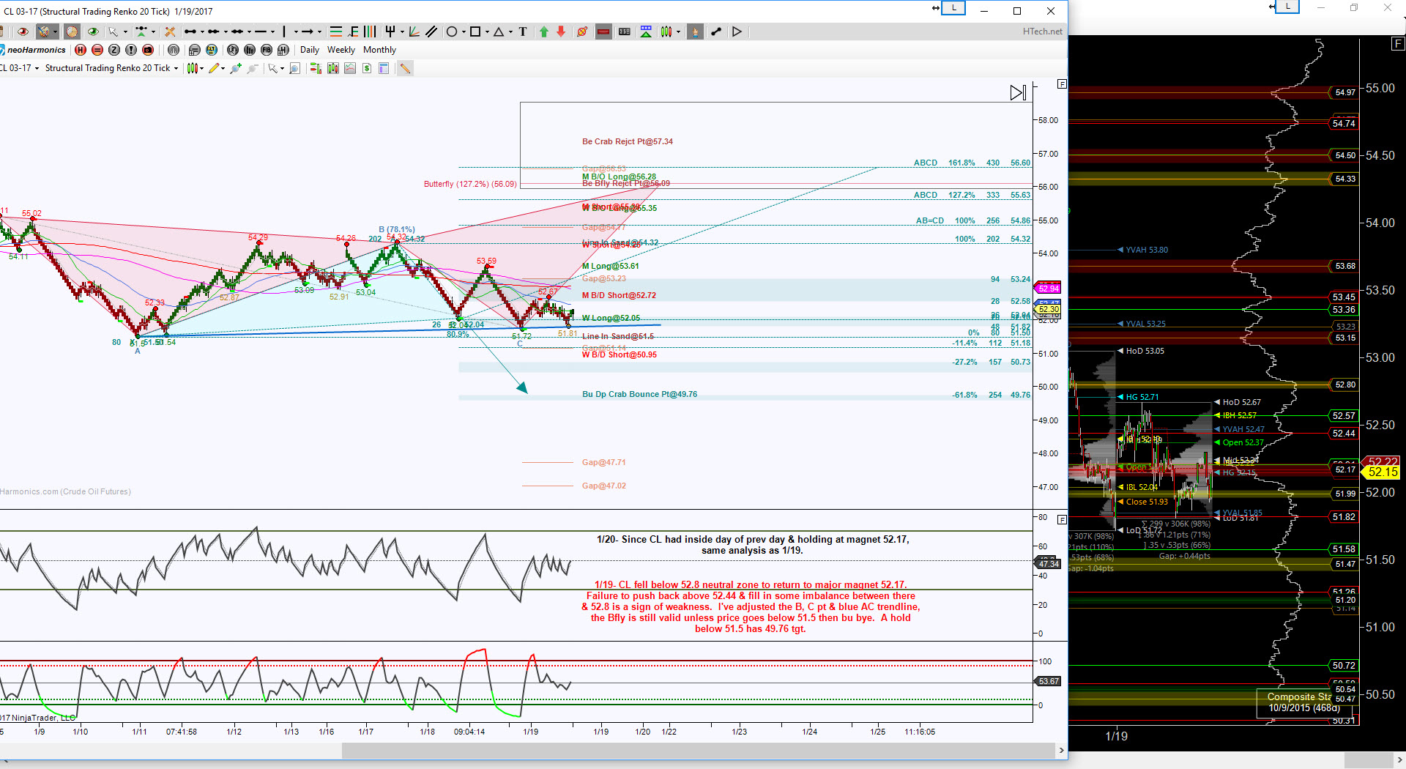This screenshot has height=769, width=1406.
Task: Click the neoHarmonics FIB button
Action: [x=267, y=50]
